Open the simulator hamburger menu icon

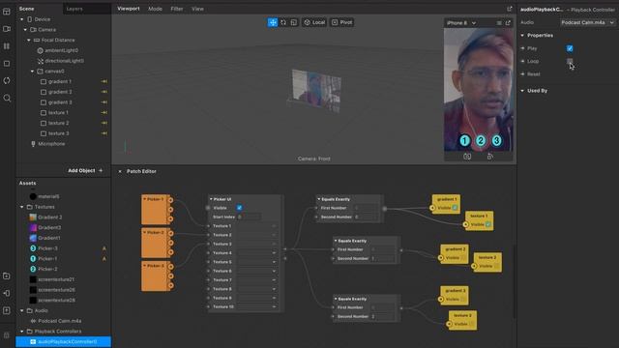click(x=499, y=23)
